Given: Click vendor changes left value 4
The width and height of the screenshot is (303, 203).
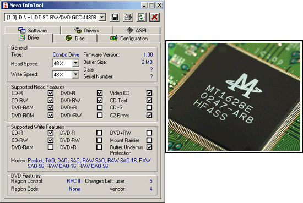Looking at the screenshot, I should [x=151, y=189].
